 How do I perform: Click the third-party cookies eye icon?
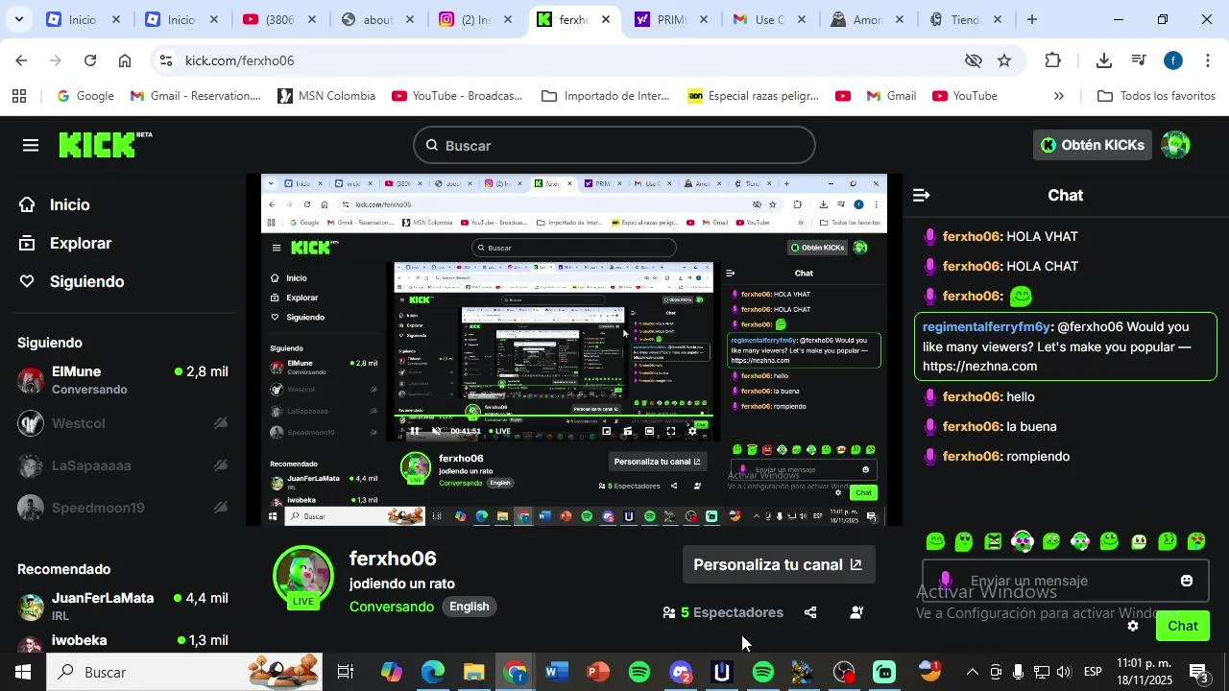pyautogui.click(x=974, y=60)
